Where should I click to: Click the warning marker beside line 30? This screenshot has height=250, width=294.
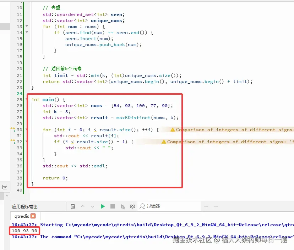pyautogui.click(x=13, y=129)
